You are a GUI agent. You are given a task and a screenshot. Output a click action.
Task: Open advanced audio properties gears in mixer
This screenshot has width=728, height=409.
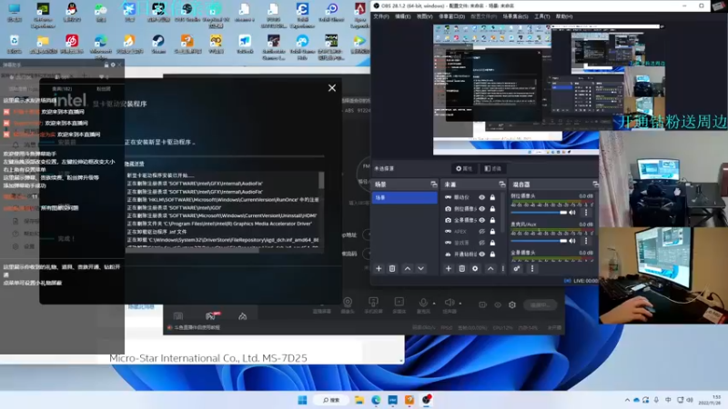coord(516,268)
